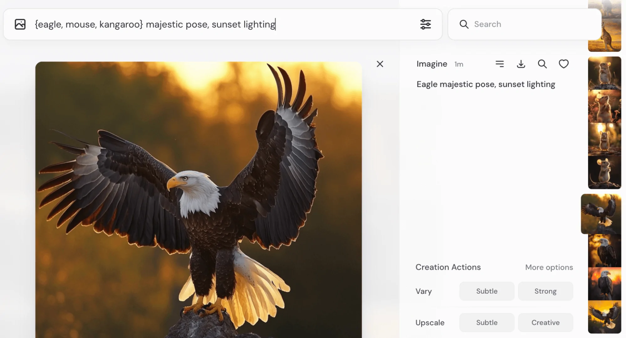
Task: Click the magnifier icon in the search bar
Action: (464, 24)
